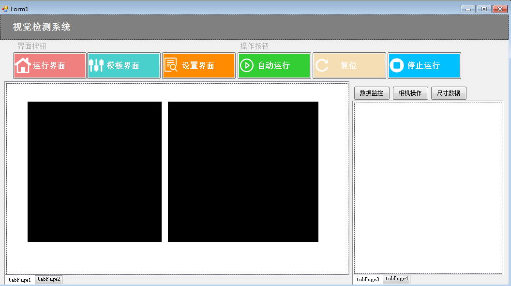
Task: Open the 尺寸数据 button
Action: tap(449, 93)
